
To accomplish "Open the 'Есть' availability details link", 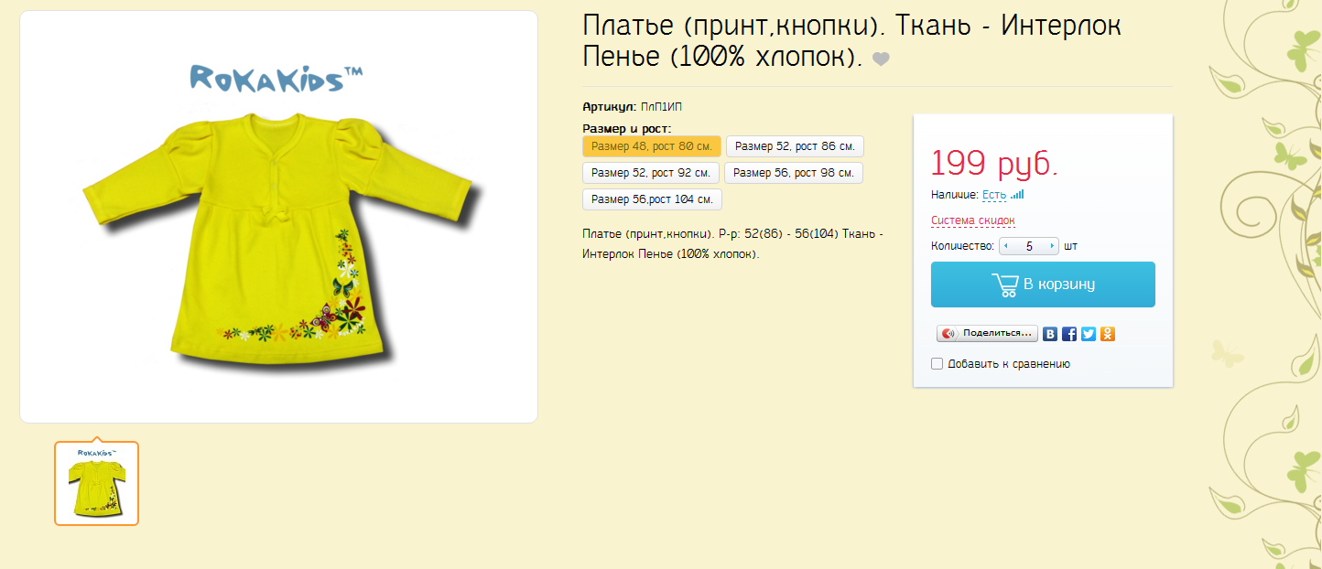I will point(994,195).
